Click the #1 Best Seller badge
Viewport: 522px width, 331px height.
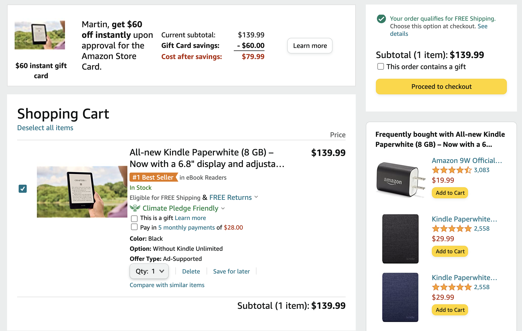coord(154,177)
